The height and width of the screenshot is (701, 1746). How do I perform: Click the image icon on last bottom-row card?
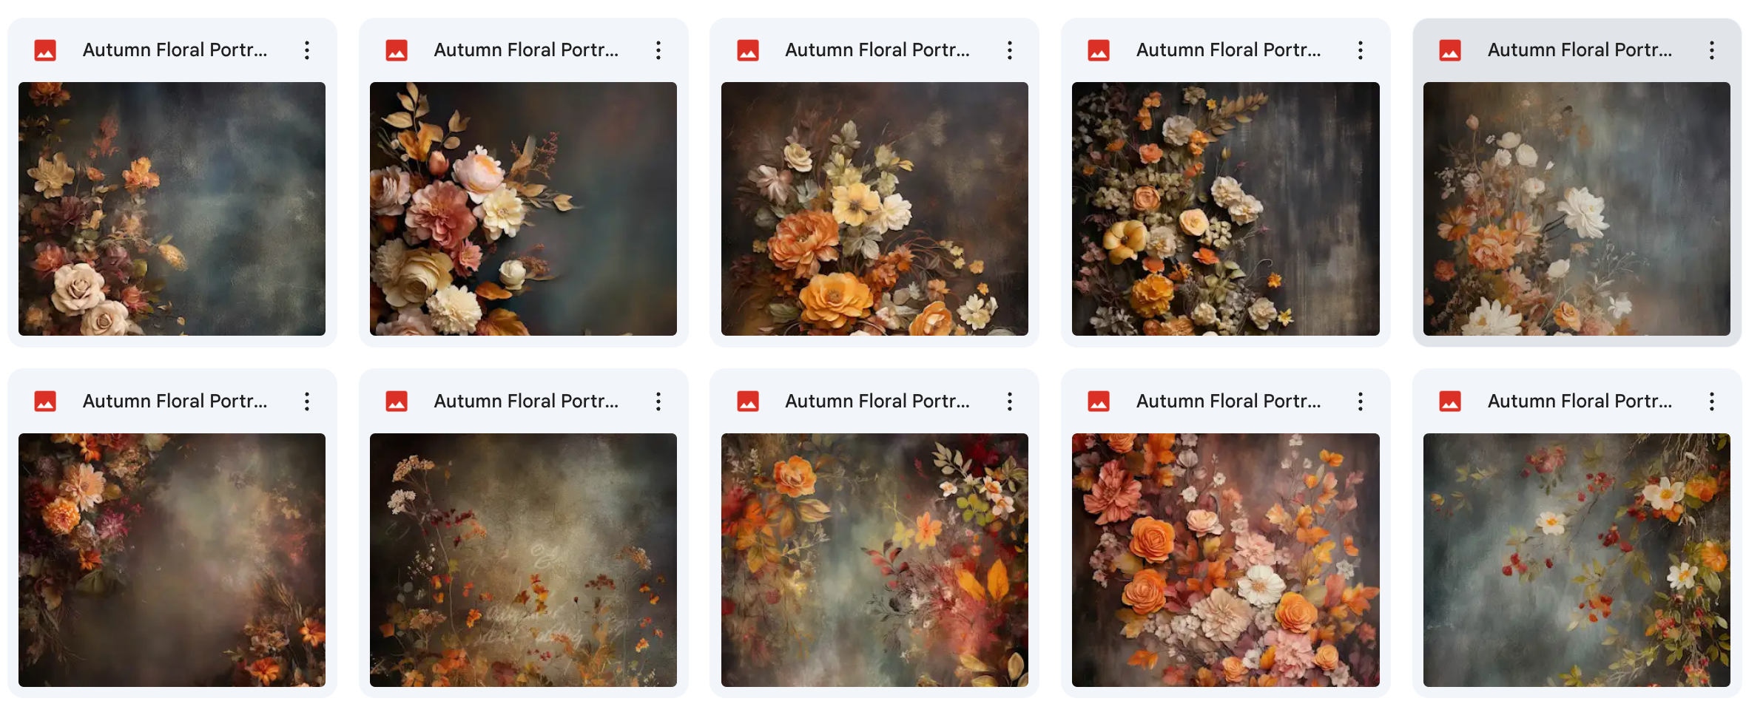(x=1451, y=401)
